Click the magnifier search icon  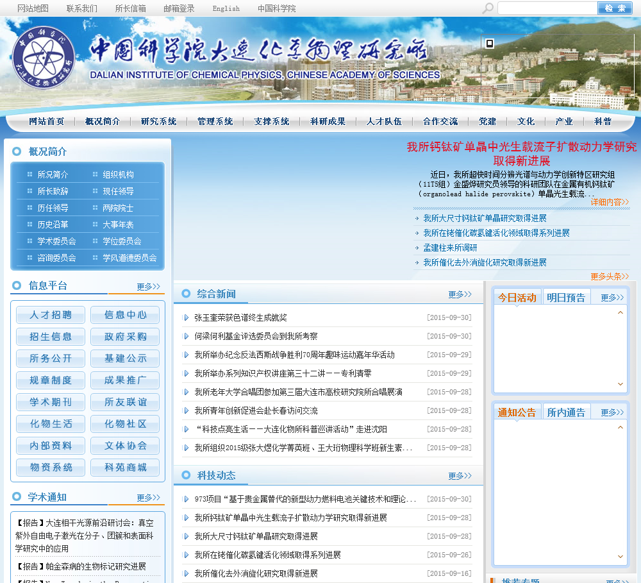[488, 8]
